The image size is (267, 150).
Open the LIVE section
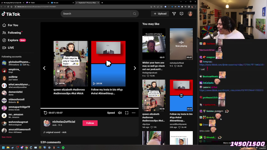[x=8, y=48]
